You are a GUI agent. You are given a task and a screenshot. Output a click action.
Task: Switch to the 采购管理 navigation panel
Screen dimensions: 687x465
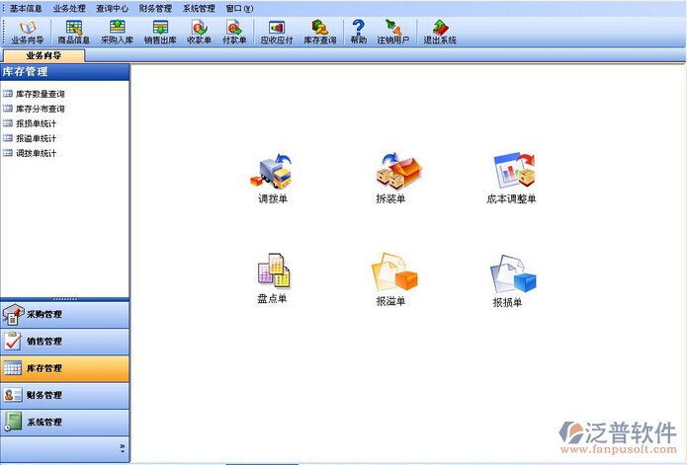click(65, 315)
